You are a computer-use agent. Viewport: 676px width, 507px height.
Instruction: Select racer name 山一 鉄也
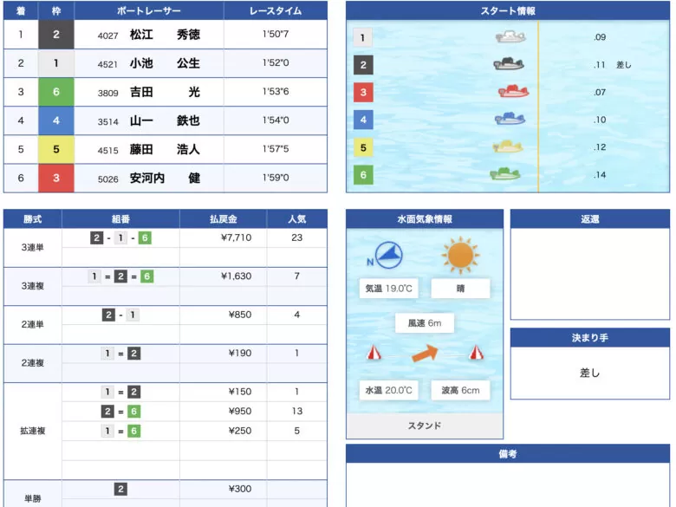point(166,120)
